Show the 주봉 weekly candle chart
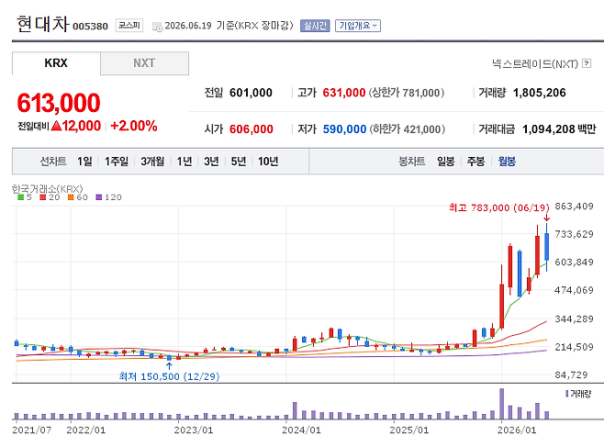Image resolution: width=604 pixels, height=447 pixels. 475,162
